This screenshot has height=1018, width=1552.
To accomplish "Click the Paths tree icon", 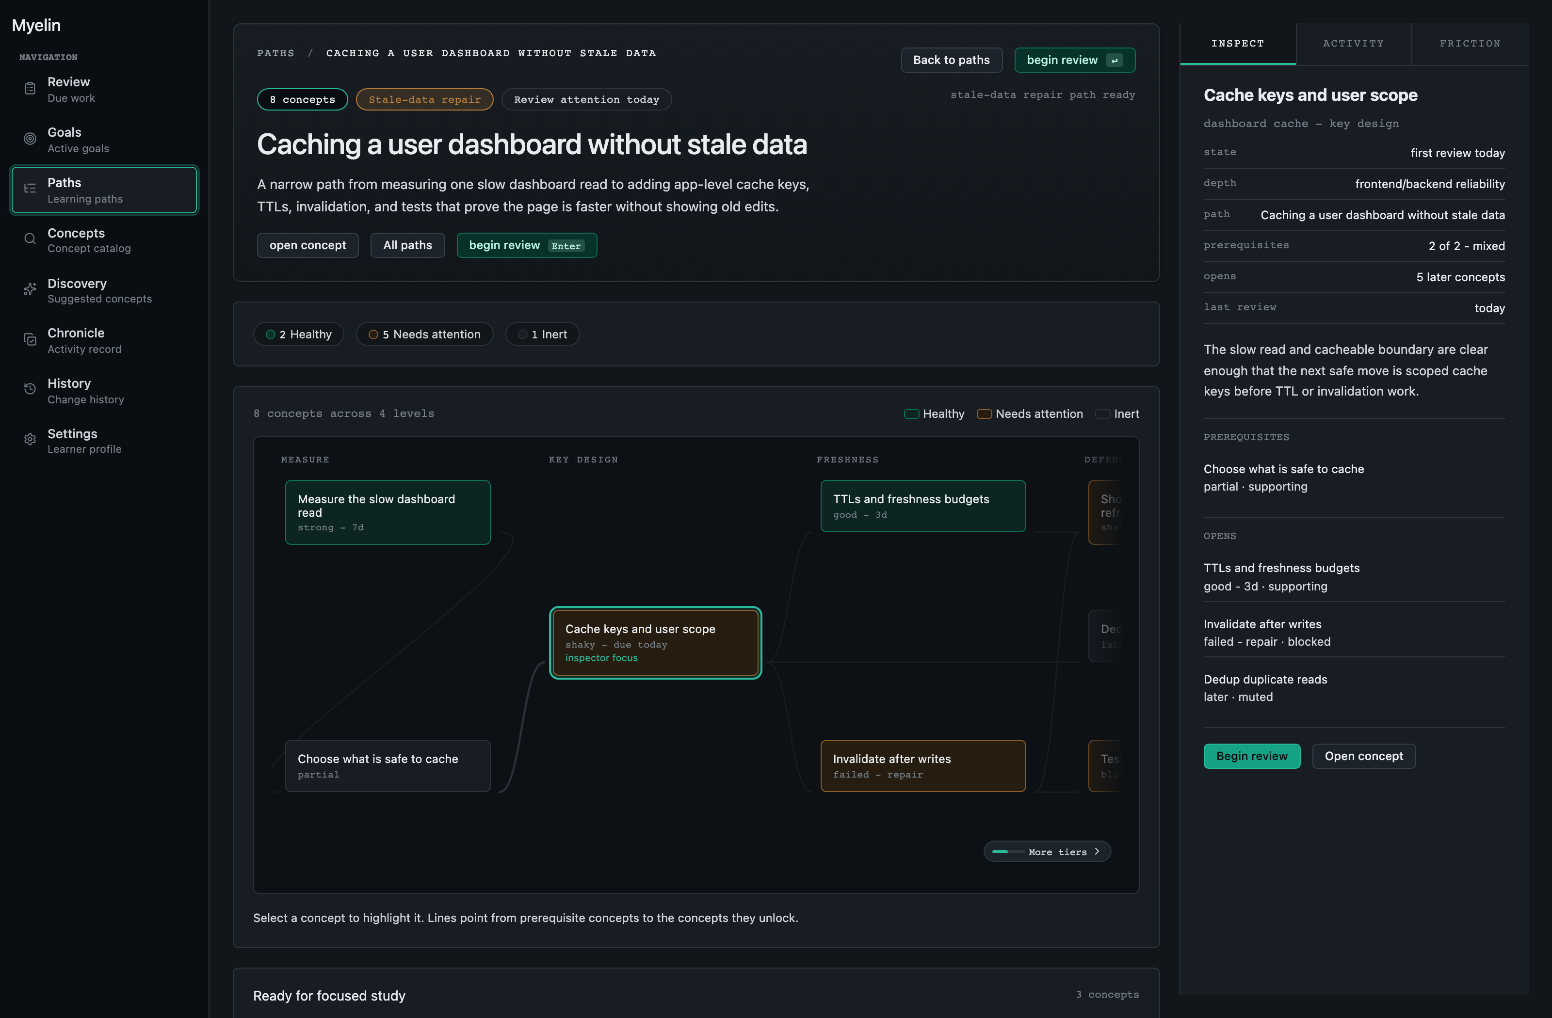I will [30, 189].
